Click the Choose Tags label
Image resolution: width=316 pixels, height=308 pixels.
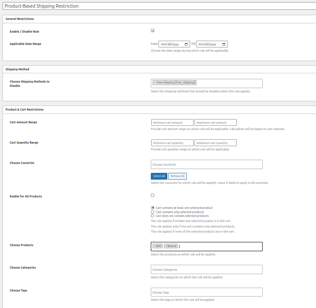pyautogui.click(x=18, y=291)
